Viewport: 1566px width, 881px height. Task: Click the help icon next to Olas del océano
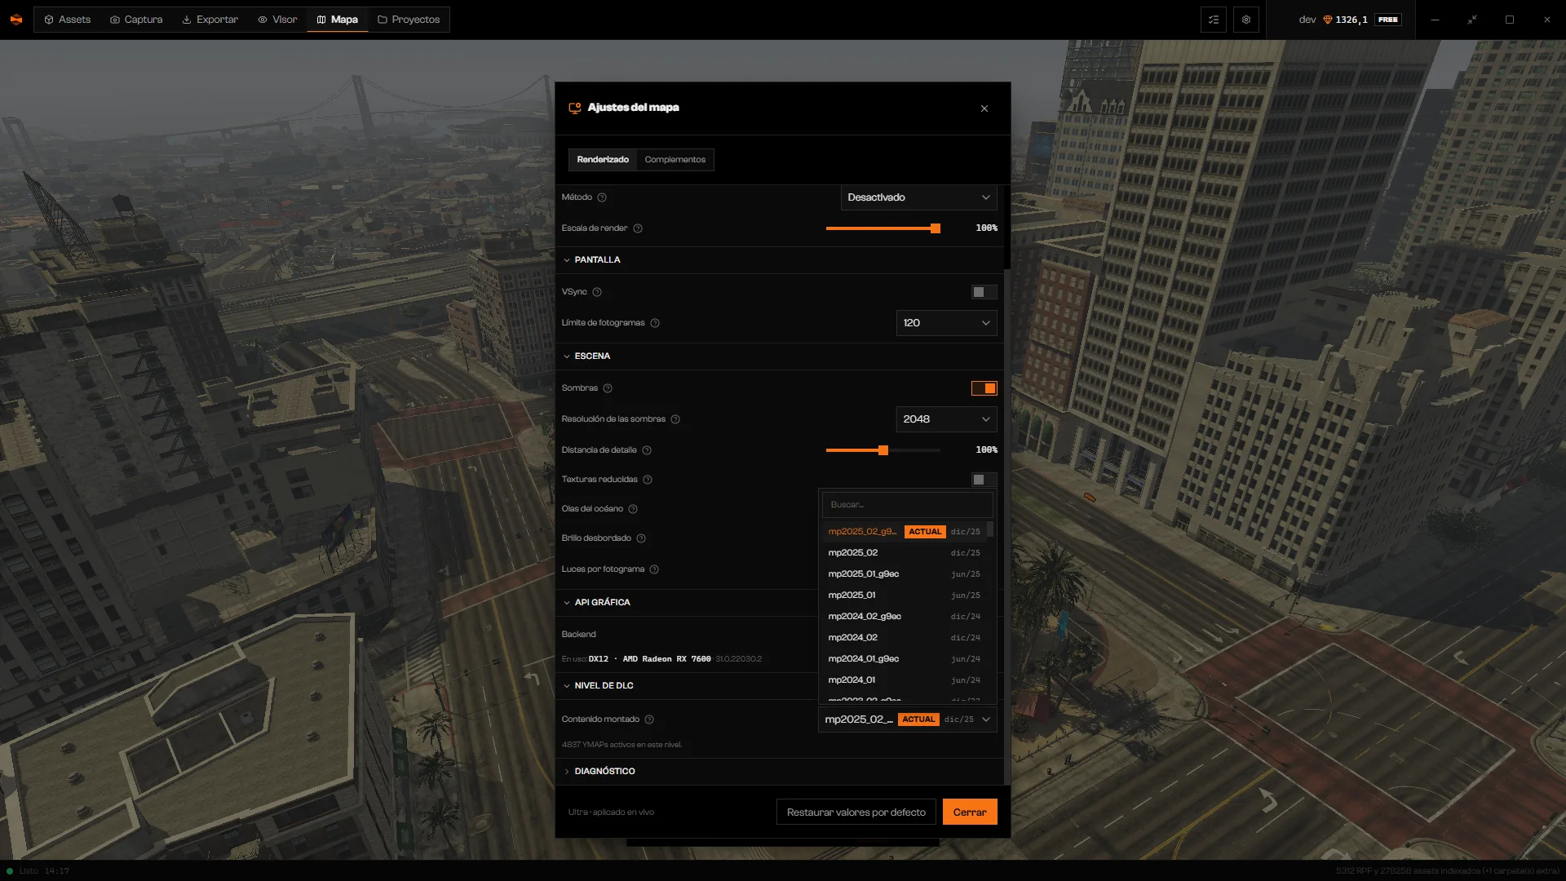pyautogui.click(x=633, y=509)
